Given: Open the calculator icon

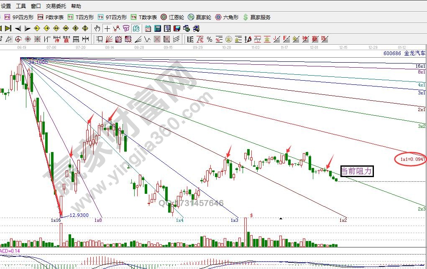Looking at the screenshot, I should 157,28.
